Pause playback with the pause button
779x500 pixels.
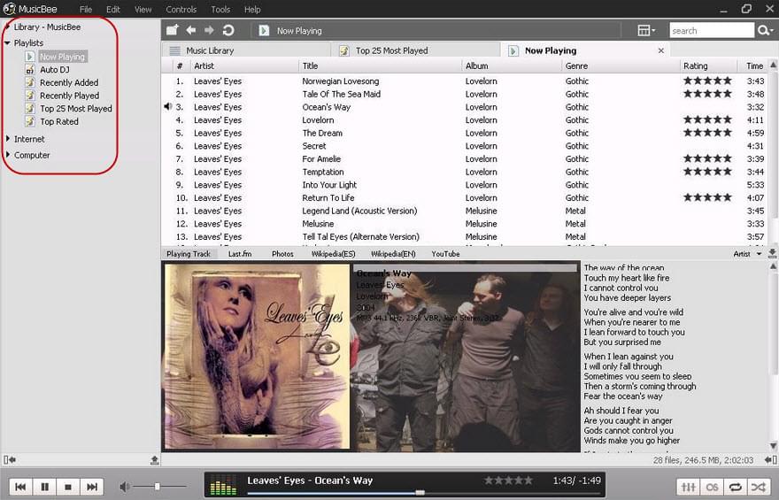(x=44, y=487)
